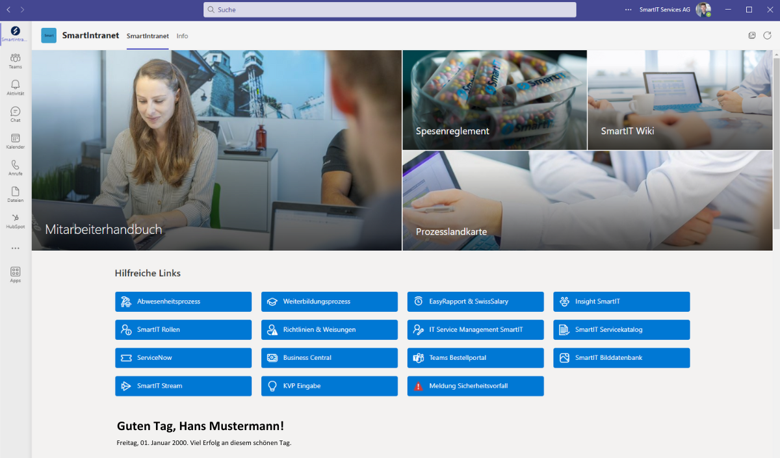
Task: Open the Aktivität bell icon
Action: [15, 88]
